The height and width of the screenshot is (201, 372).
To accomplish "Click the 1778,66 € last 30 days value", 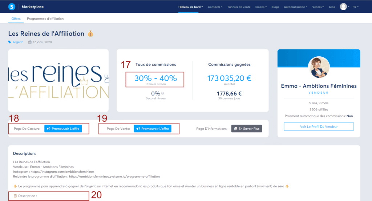I will [x=229, y=93].
